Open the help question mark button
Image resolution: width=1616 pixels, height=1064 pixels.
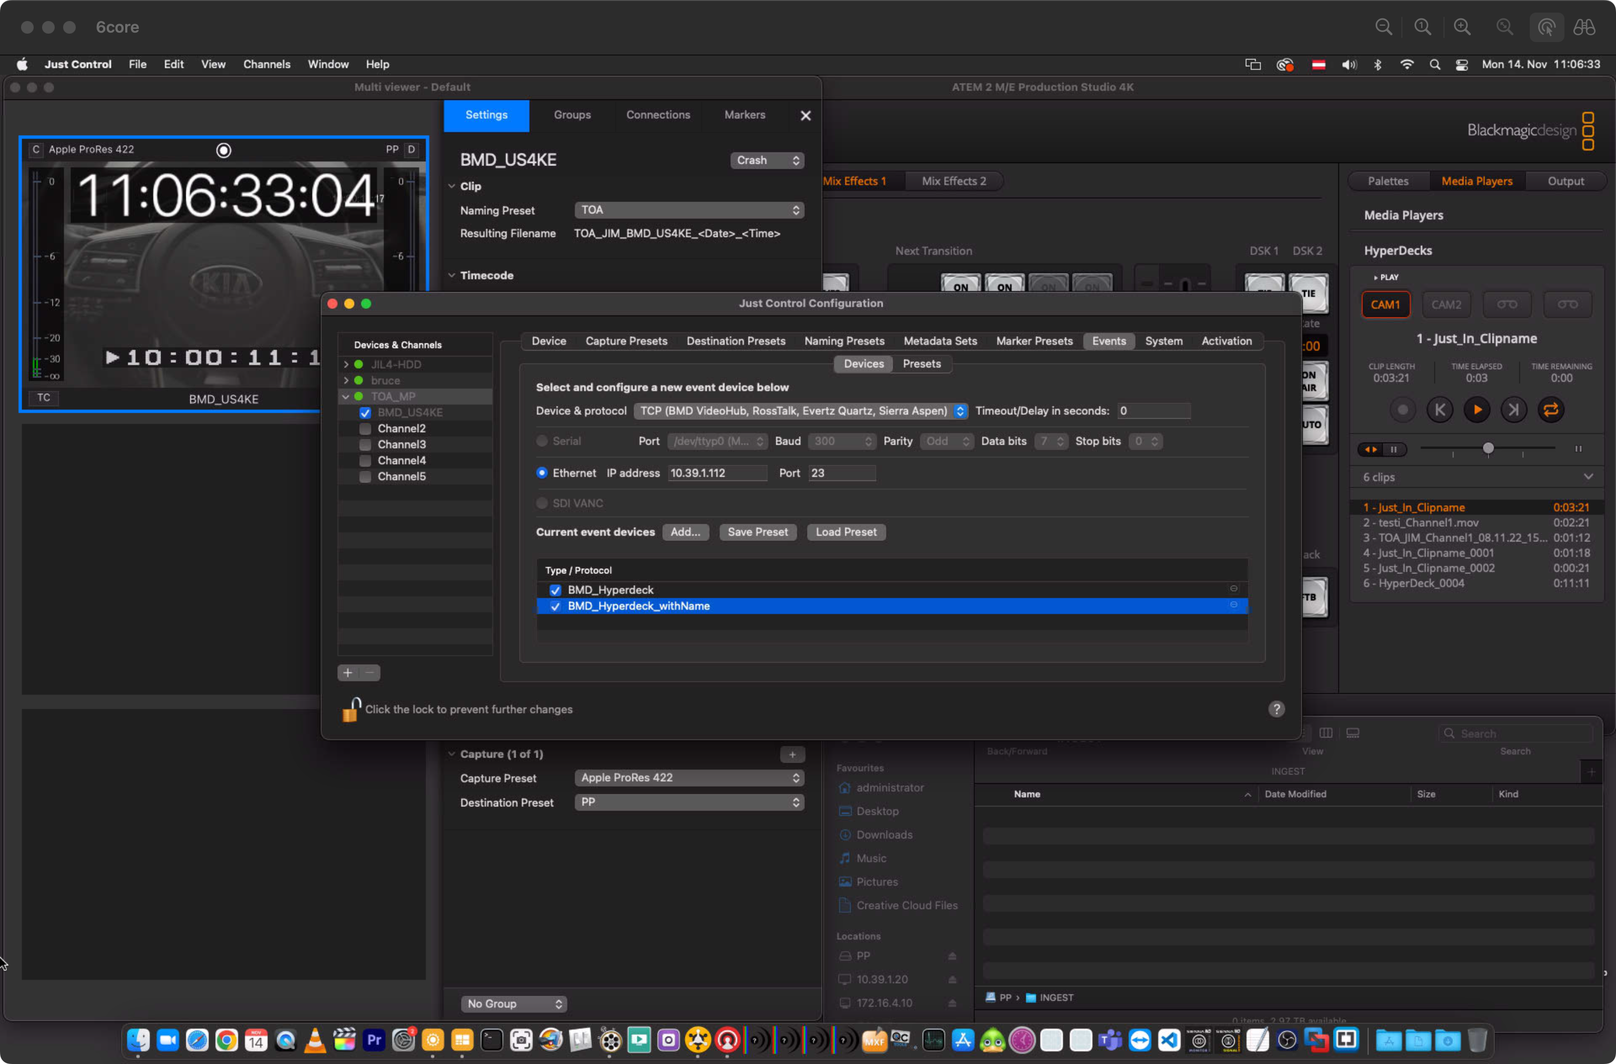click(x=1277, y=709)
